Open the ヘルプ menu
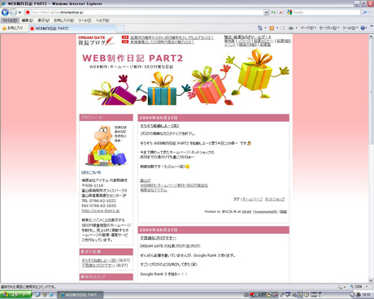 [102, 20]
